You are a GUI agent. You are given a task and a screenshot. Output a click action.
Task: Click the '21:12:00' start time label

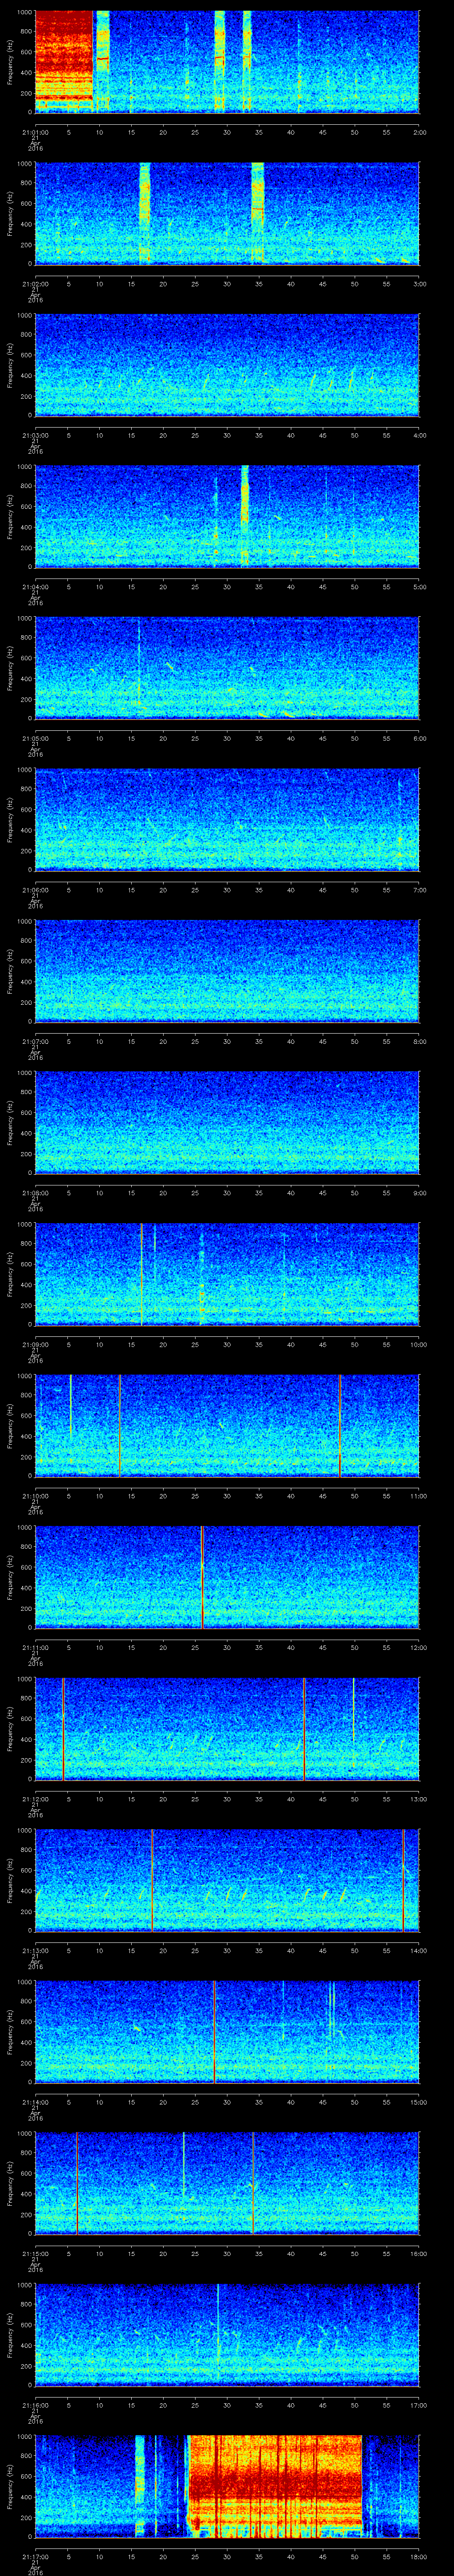click(35, 1798)
